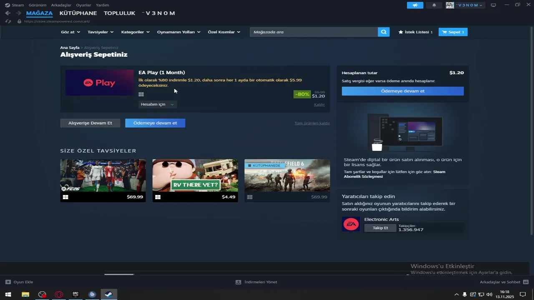Screen dimensions: 534x300
Task: Go forward using the forward arrow
Action: point(18,13)
